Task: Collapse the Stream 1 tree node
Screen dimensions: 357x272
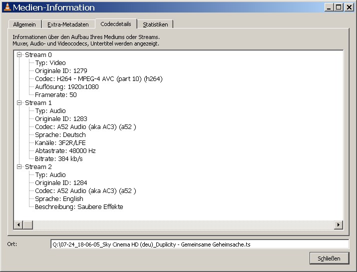Action: point(19,103)
